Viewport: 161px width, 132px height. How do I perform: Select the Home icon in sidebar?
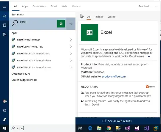4,16
